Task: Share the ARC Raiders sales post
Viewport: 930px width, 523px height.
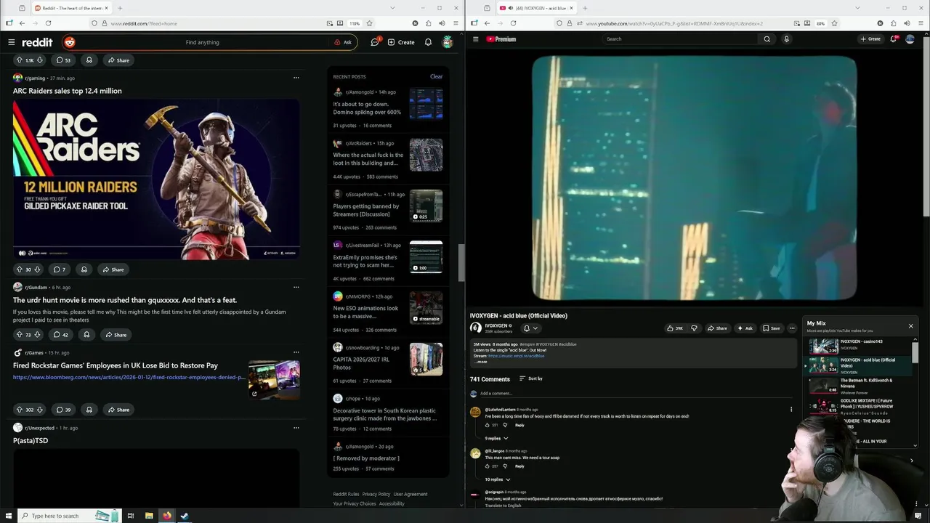Action: (113, 269)
